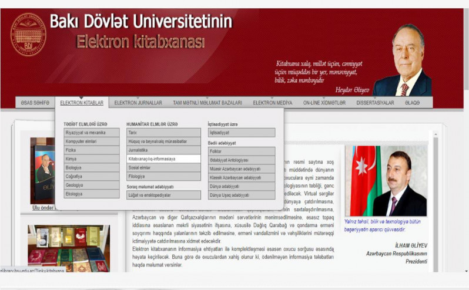Go to the ƏLAQƏ contact page

[412, 103]
